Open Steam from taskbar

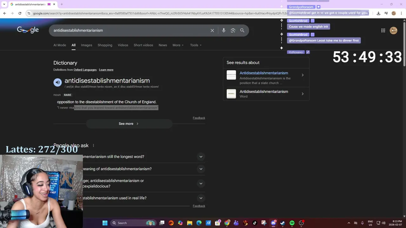click(x=283, y=223)
